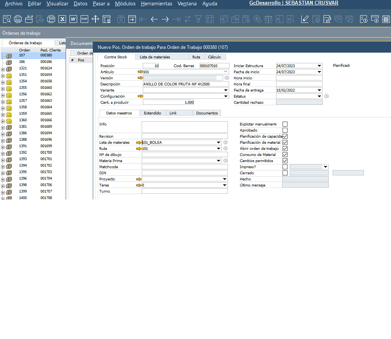
Task: Open the Archivo menu
Action: pos(13,4)
